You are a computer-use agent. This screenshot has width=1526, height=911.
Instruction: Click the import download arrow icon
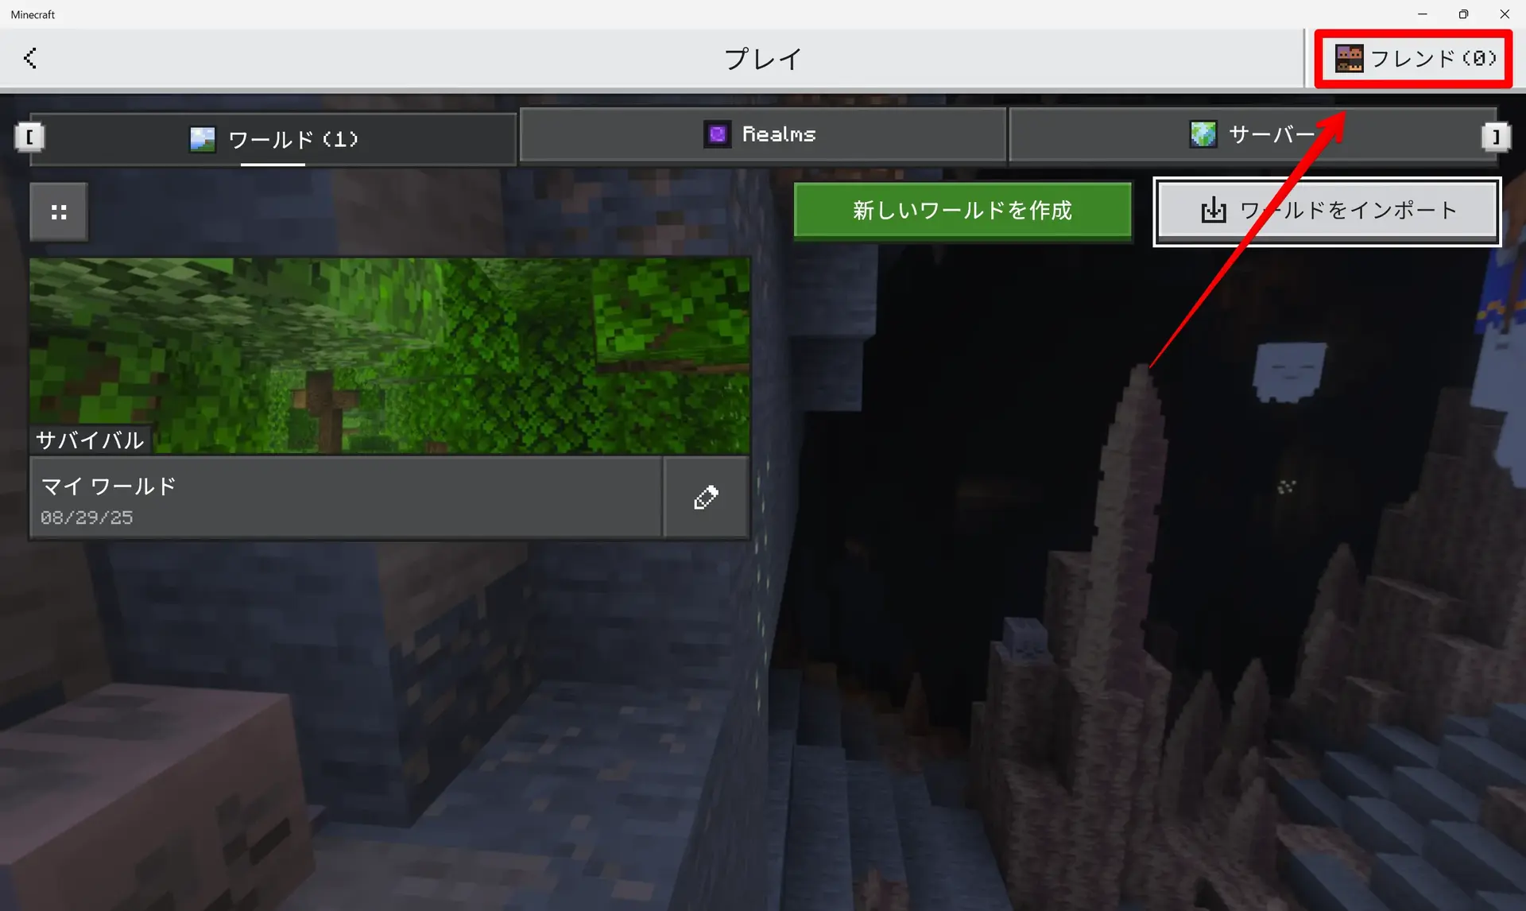point(1213,211)
